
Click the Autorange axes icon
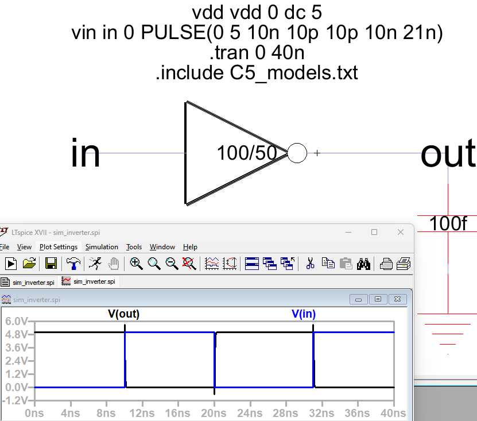pyautogui.click(x=212, y=264)
